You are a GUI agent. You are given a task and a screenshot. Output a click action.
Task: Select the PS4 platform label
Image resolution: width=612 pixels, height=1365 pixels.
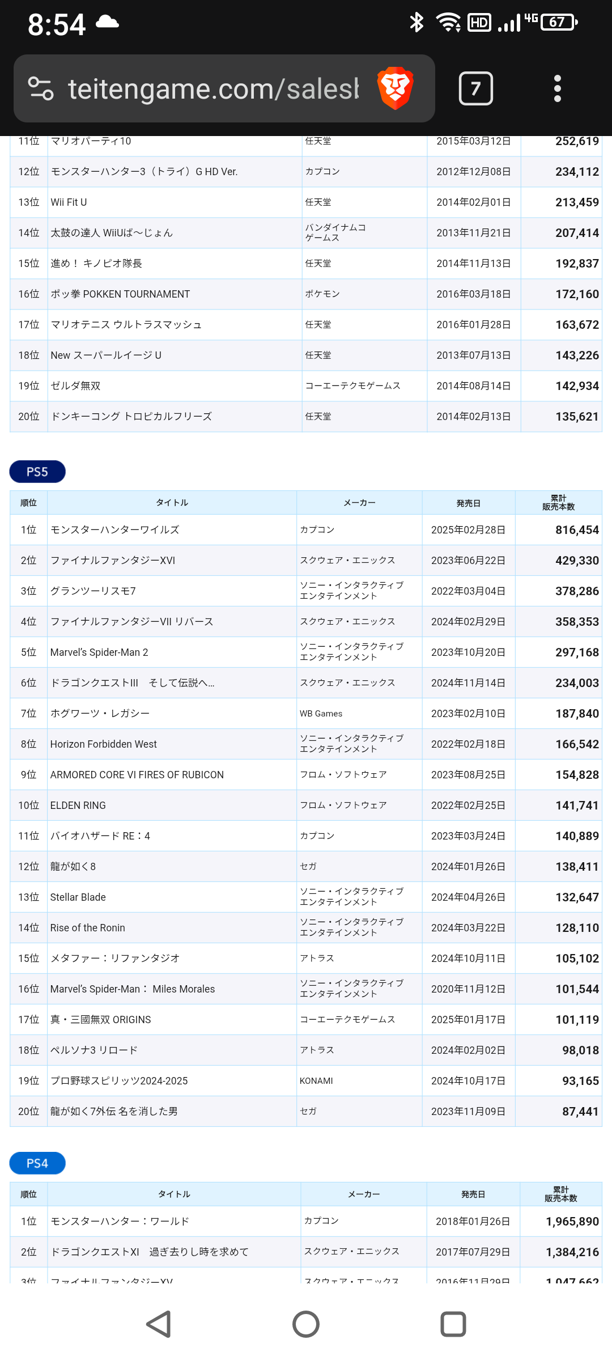click(x=37, y=1163)
